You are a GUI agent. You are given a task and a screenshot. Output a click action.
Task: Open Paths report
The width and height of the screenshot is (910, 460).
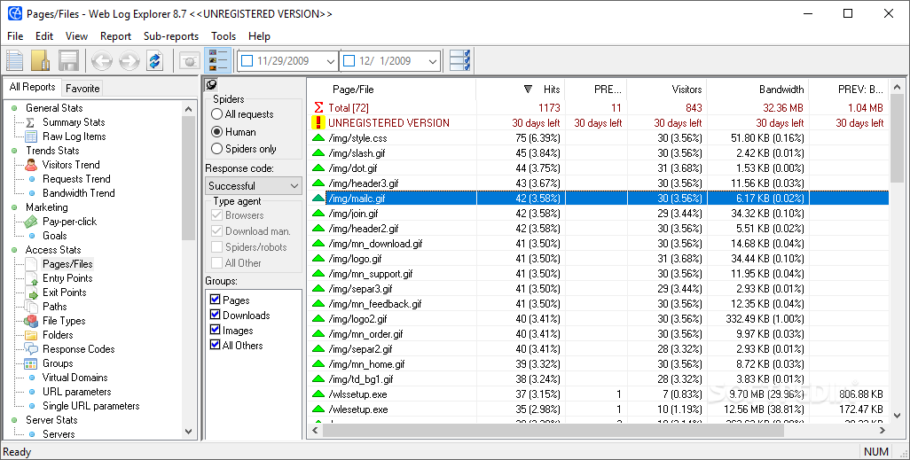[x=55, y=307]
